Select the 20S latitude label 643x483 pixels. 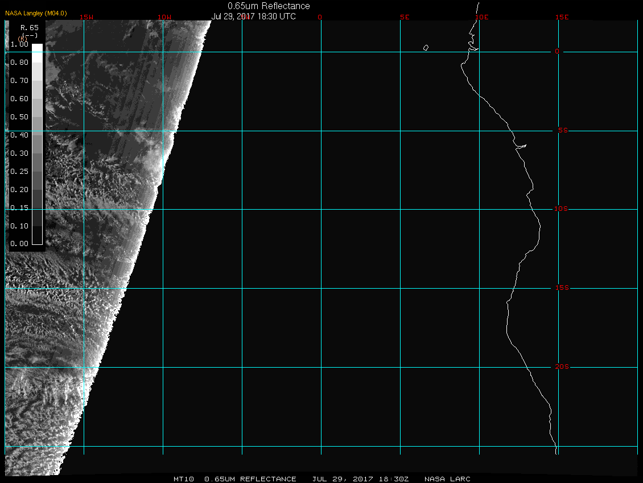(x=561, y=367)
